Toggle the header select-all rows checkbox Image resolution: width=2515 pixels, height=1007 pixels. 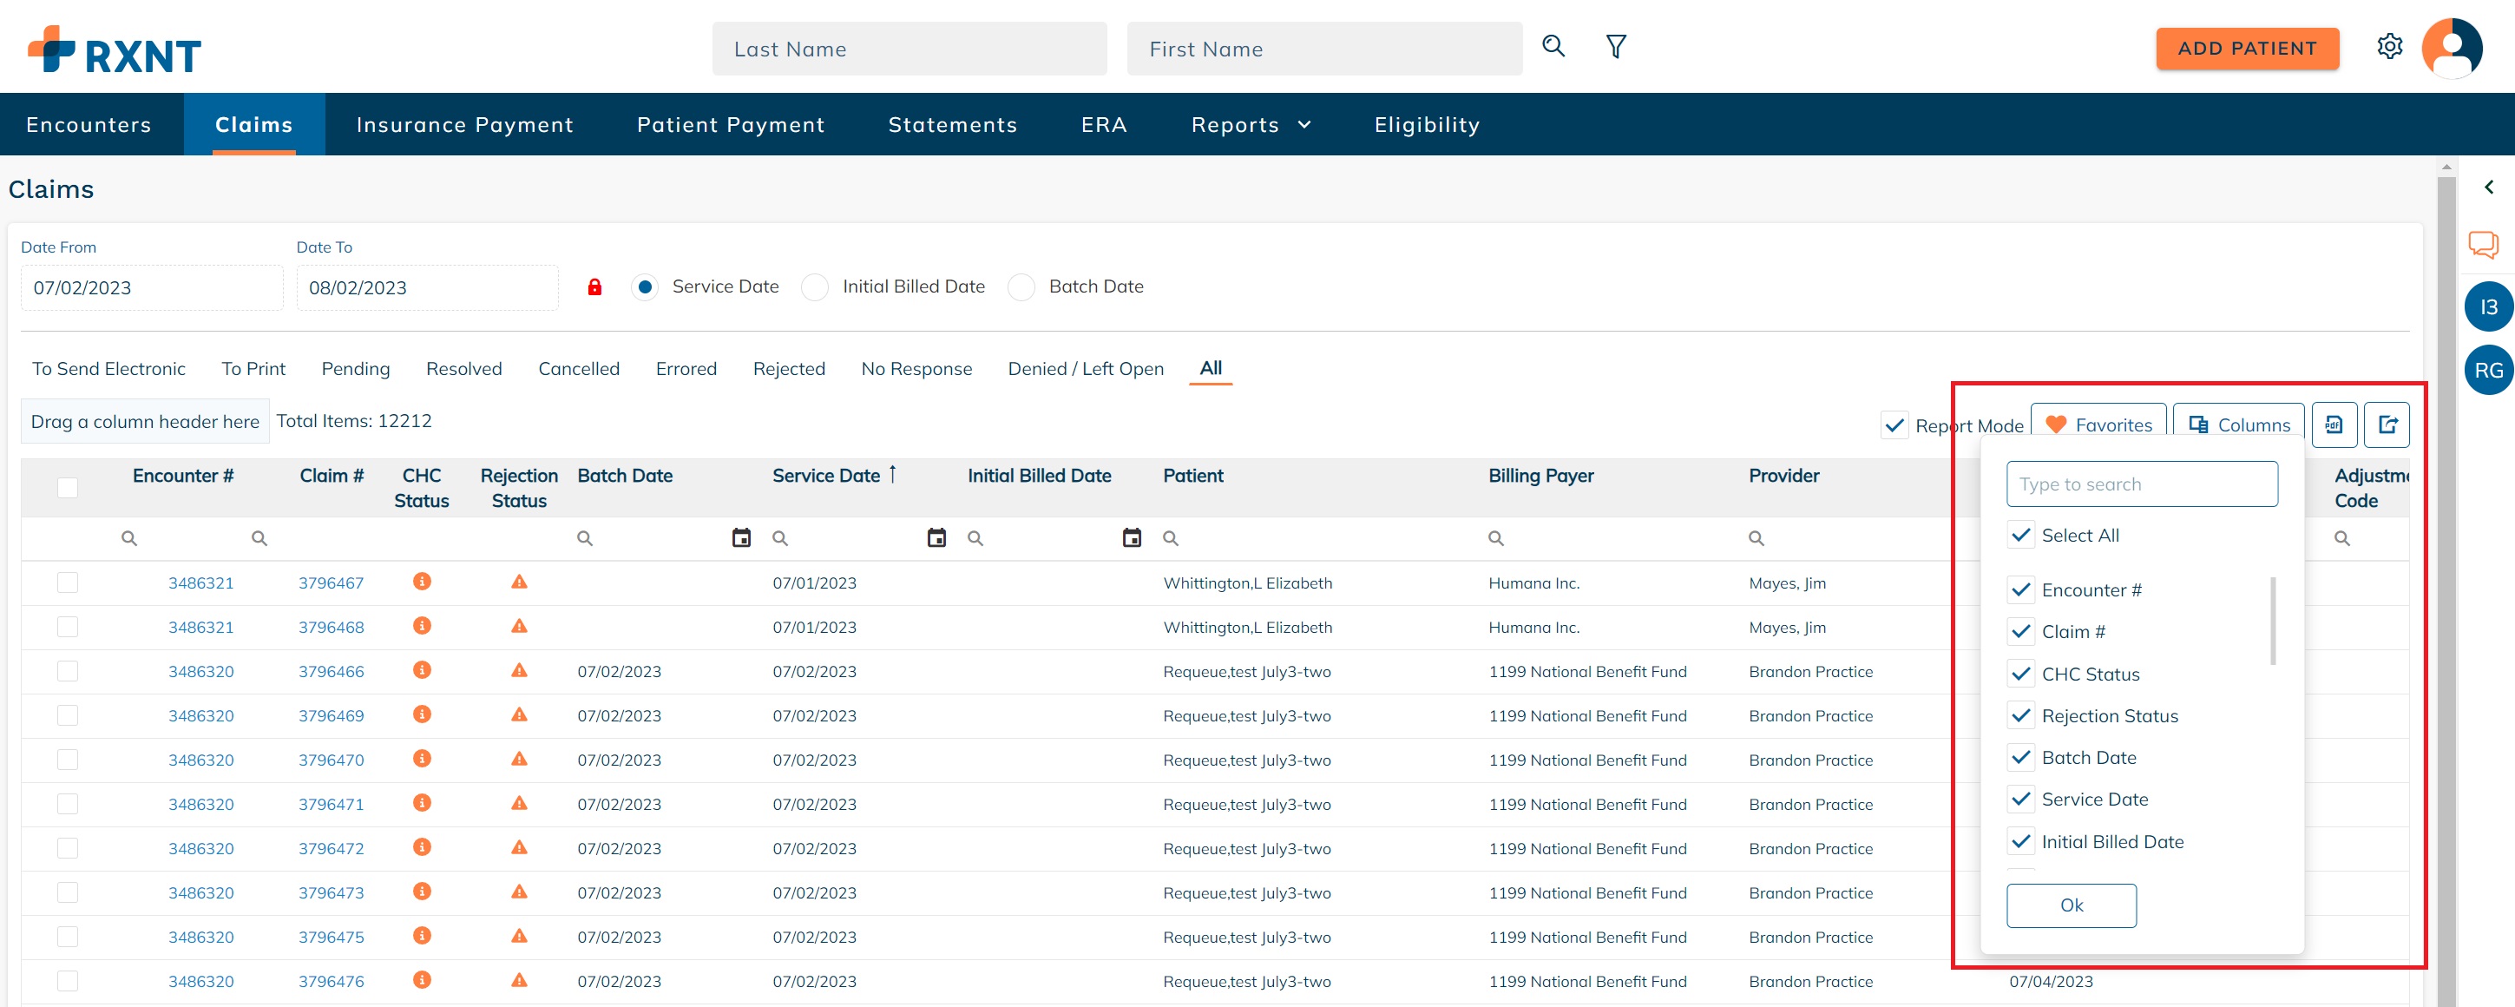point(68,487)
